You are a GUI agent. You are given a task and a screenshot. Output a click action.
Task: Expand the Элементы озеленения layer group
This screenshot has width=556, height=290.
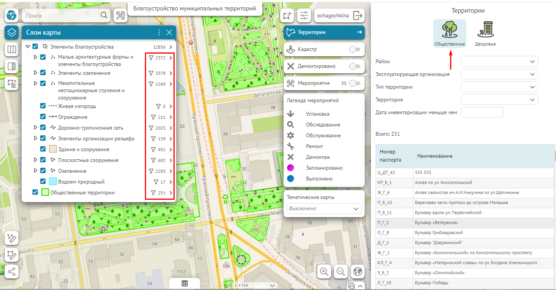[x=36, y=73]
